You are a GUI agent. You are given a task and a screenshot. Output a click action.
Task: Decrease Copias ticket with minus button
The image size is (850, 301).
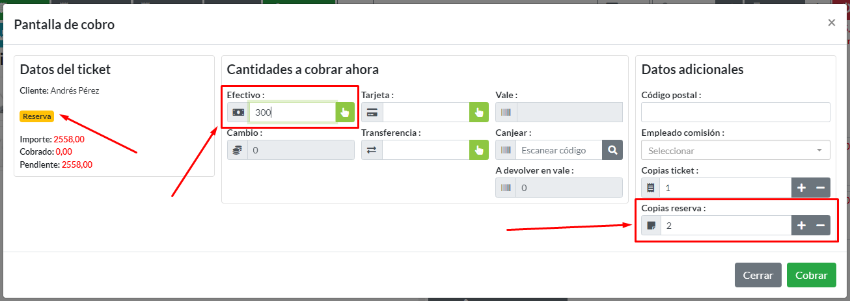tap(821, 188)
